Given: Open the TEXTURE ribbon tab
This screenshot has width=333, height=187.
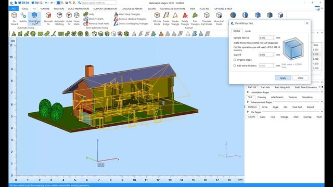Looking at the screenshot, I should click(45, 9).
